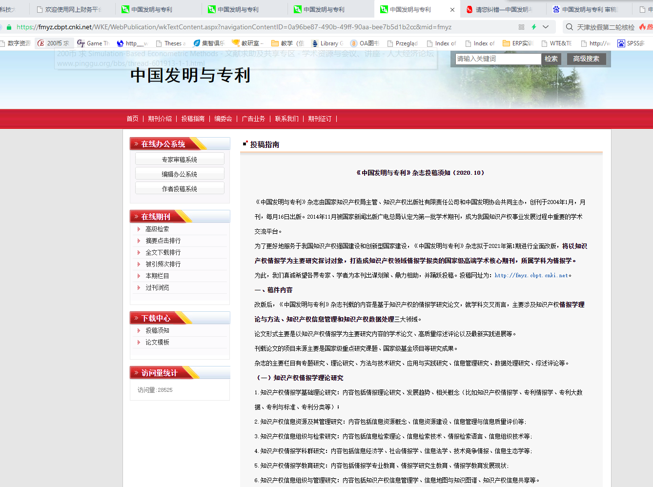Open the http__w bookmark with Baidu icon

[132, 43]
